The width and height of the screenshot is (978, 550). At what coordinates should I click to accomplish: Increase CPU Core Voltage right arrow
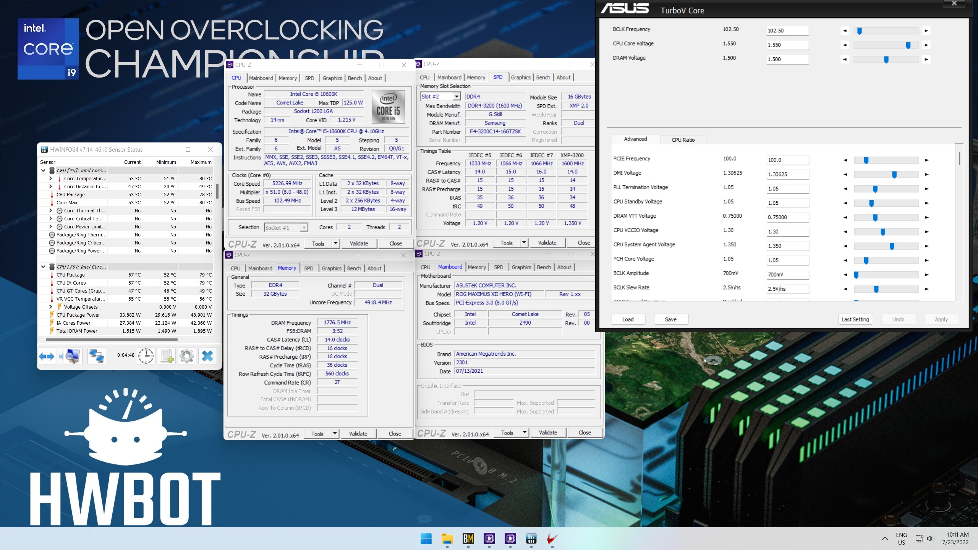click(926, 45)
